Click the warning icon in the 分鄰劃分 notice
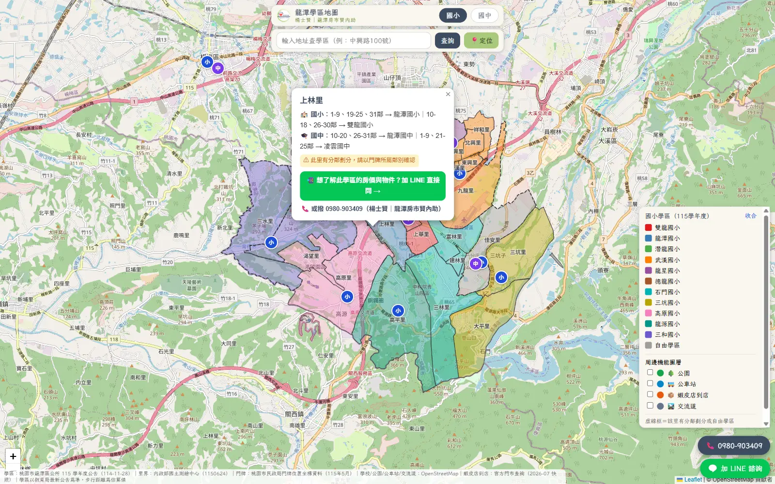 [x=306, y=160]
